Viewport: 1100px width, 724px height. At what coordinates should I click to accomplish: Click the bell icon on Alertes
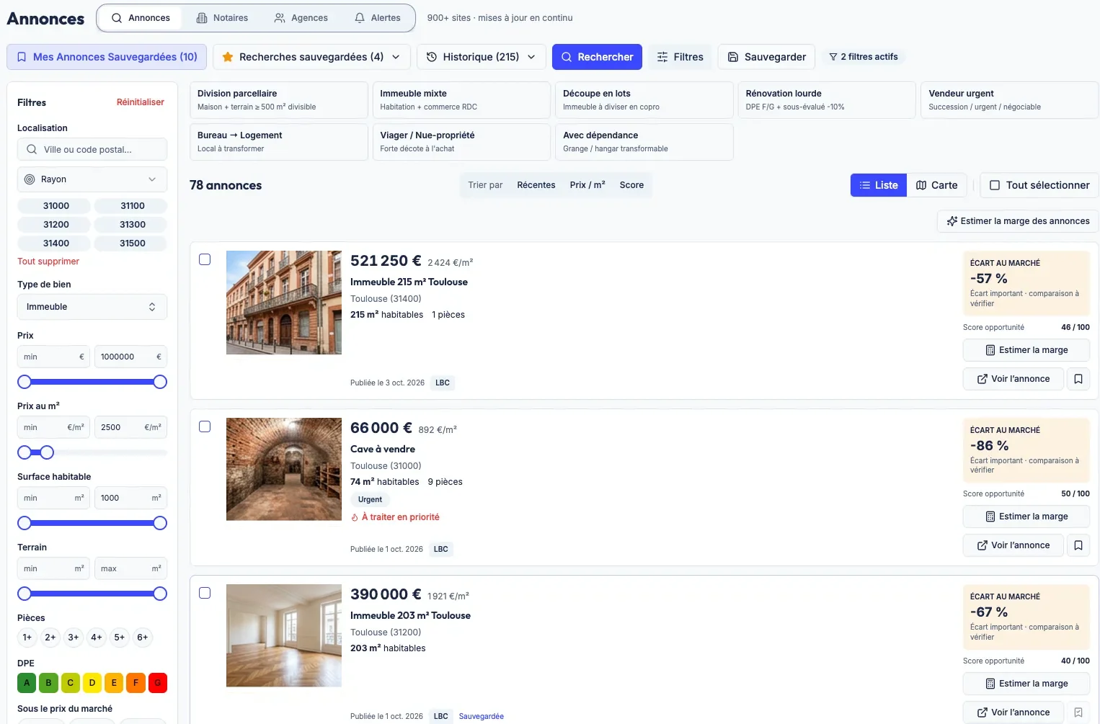point(360,18)
